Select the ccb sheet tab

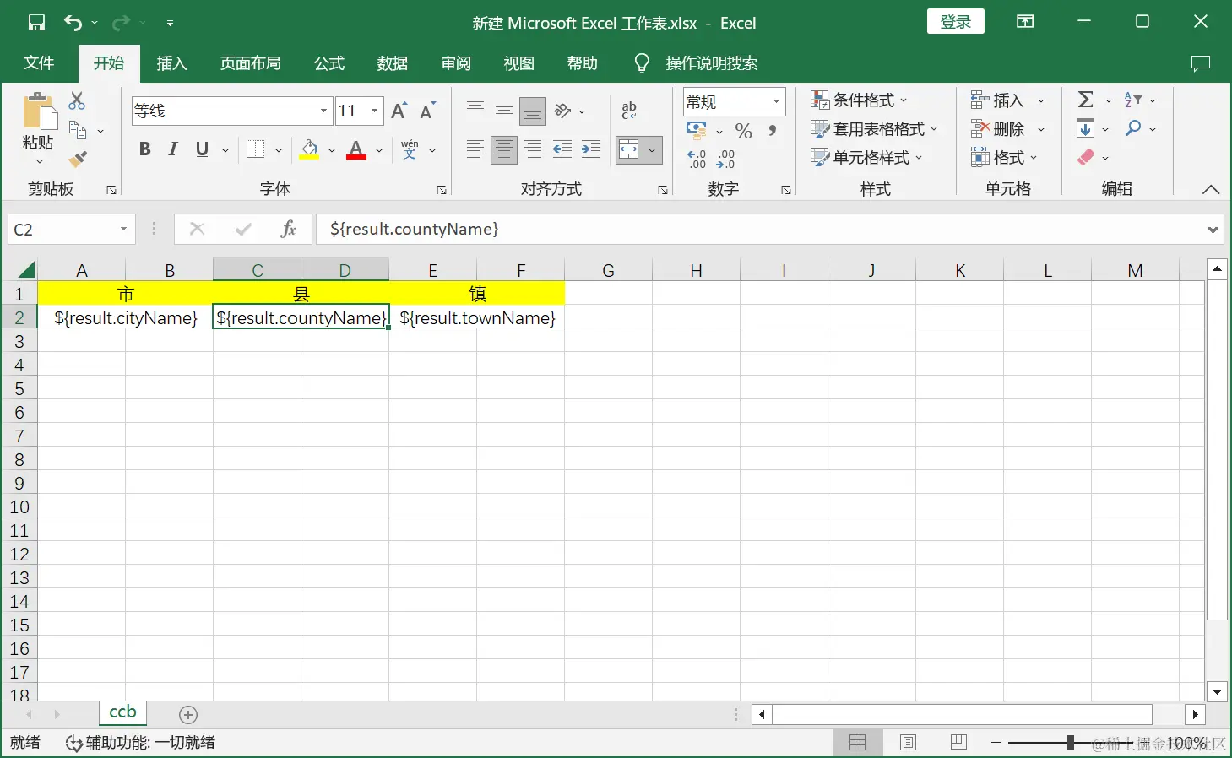click(x=123, y=712)
